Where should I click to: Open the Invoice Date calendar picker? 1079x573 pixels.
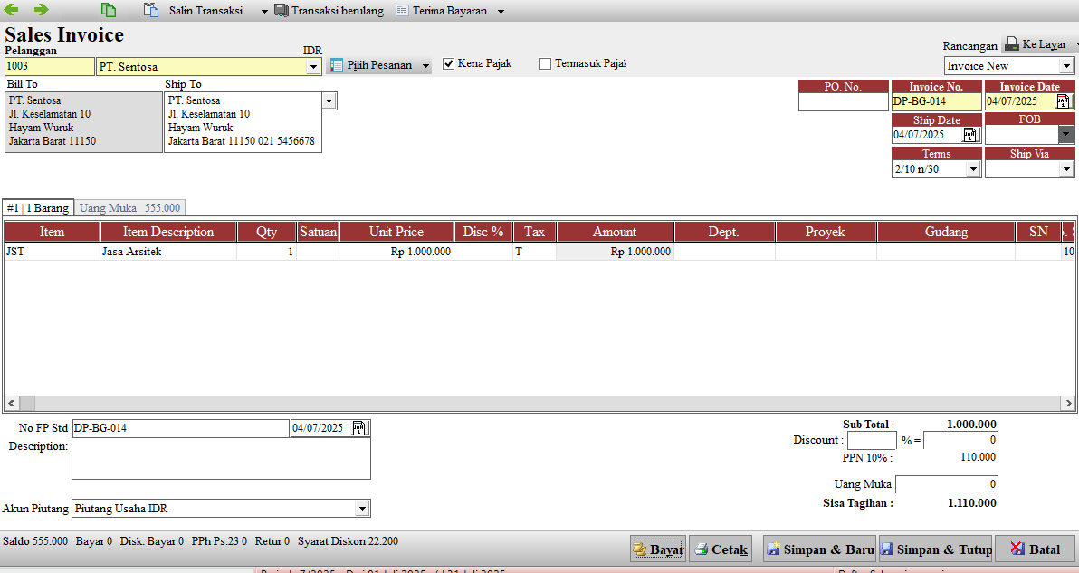click(x=1064, y=101)
